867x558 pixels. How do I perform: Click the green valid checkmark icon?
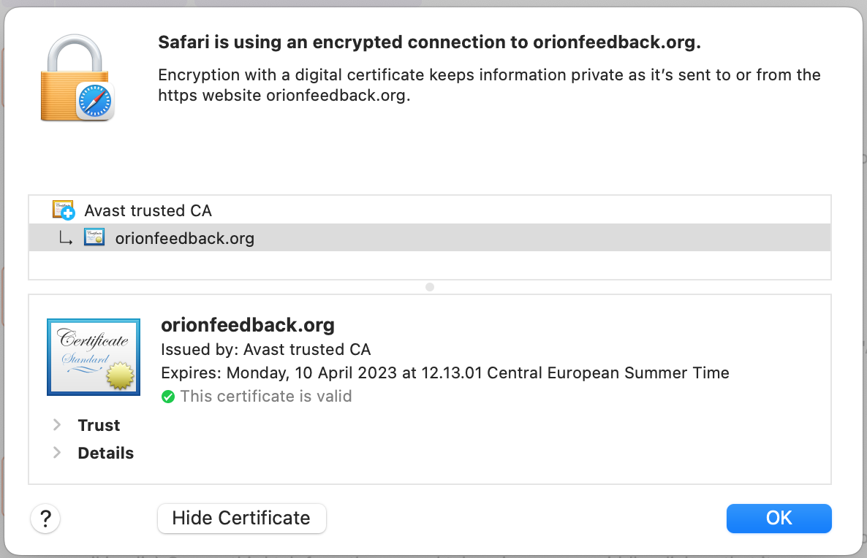168,397
